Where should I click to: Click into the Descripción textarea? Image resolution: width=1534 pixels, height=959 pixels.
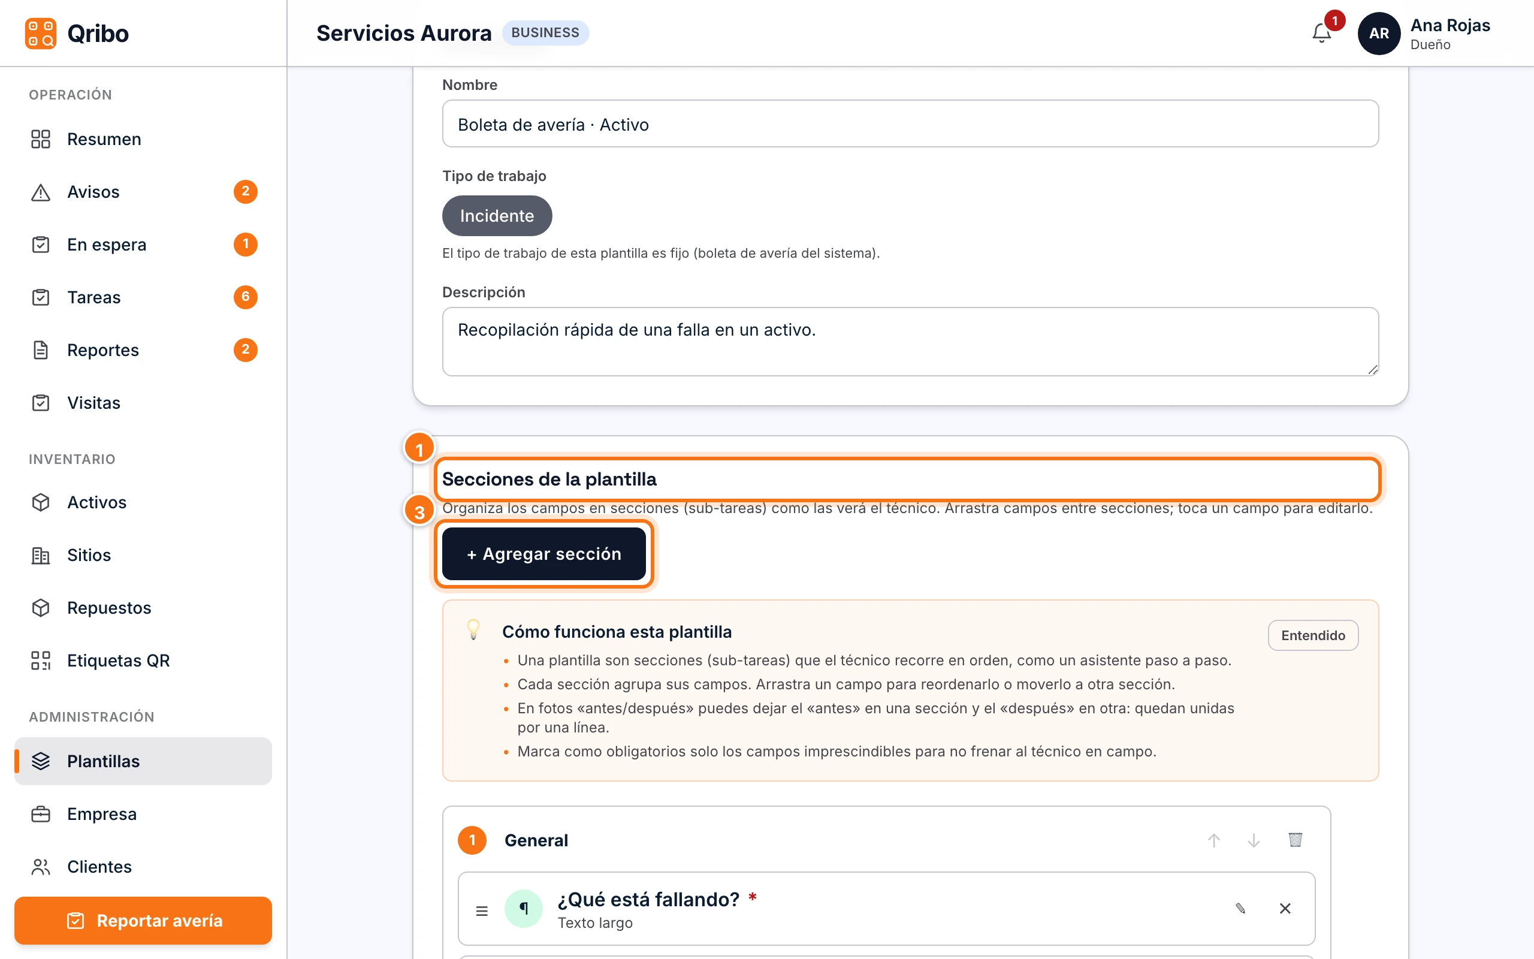coord(910,341)
